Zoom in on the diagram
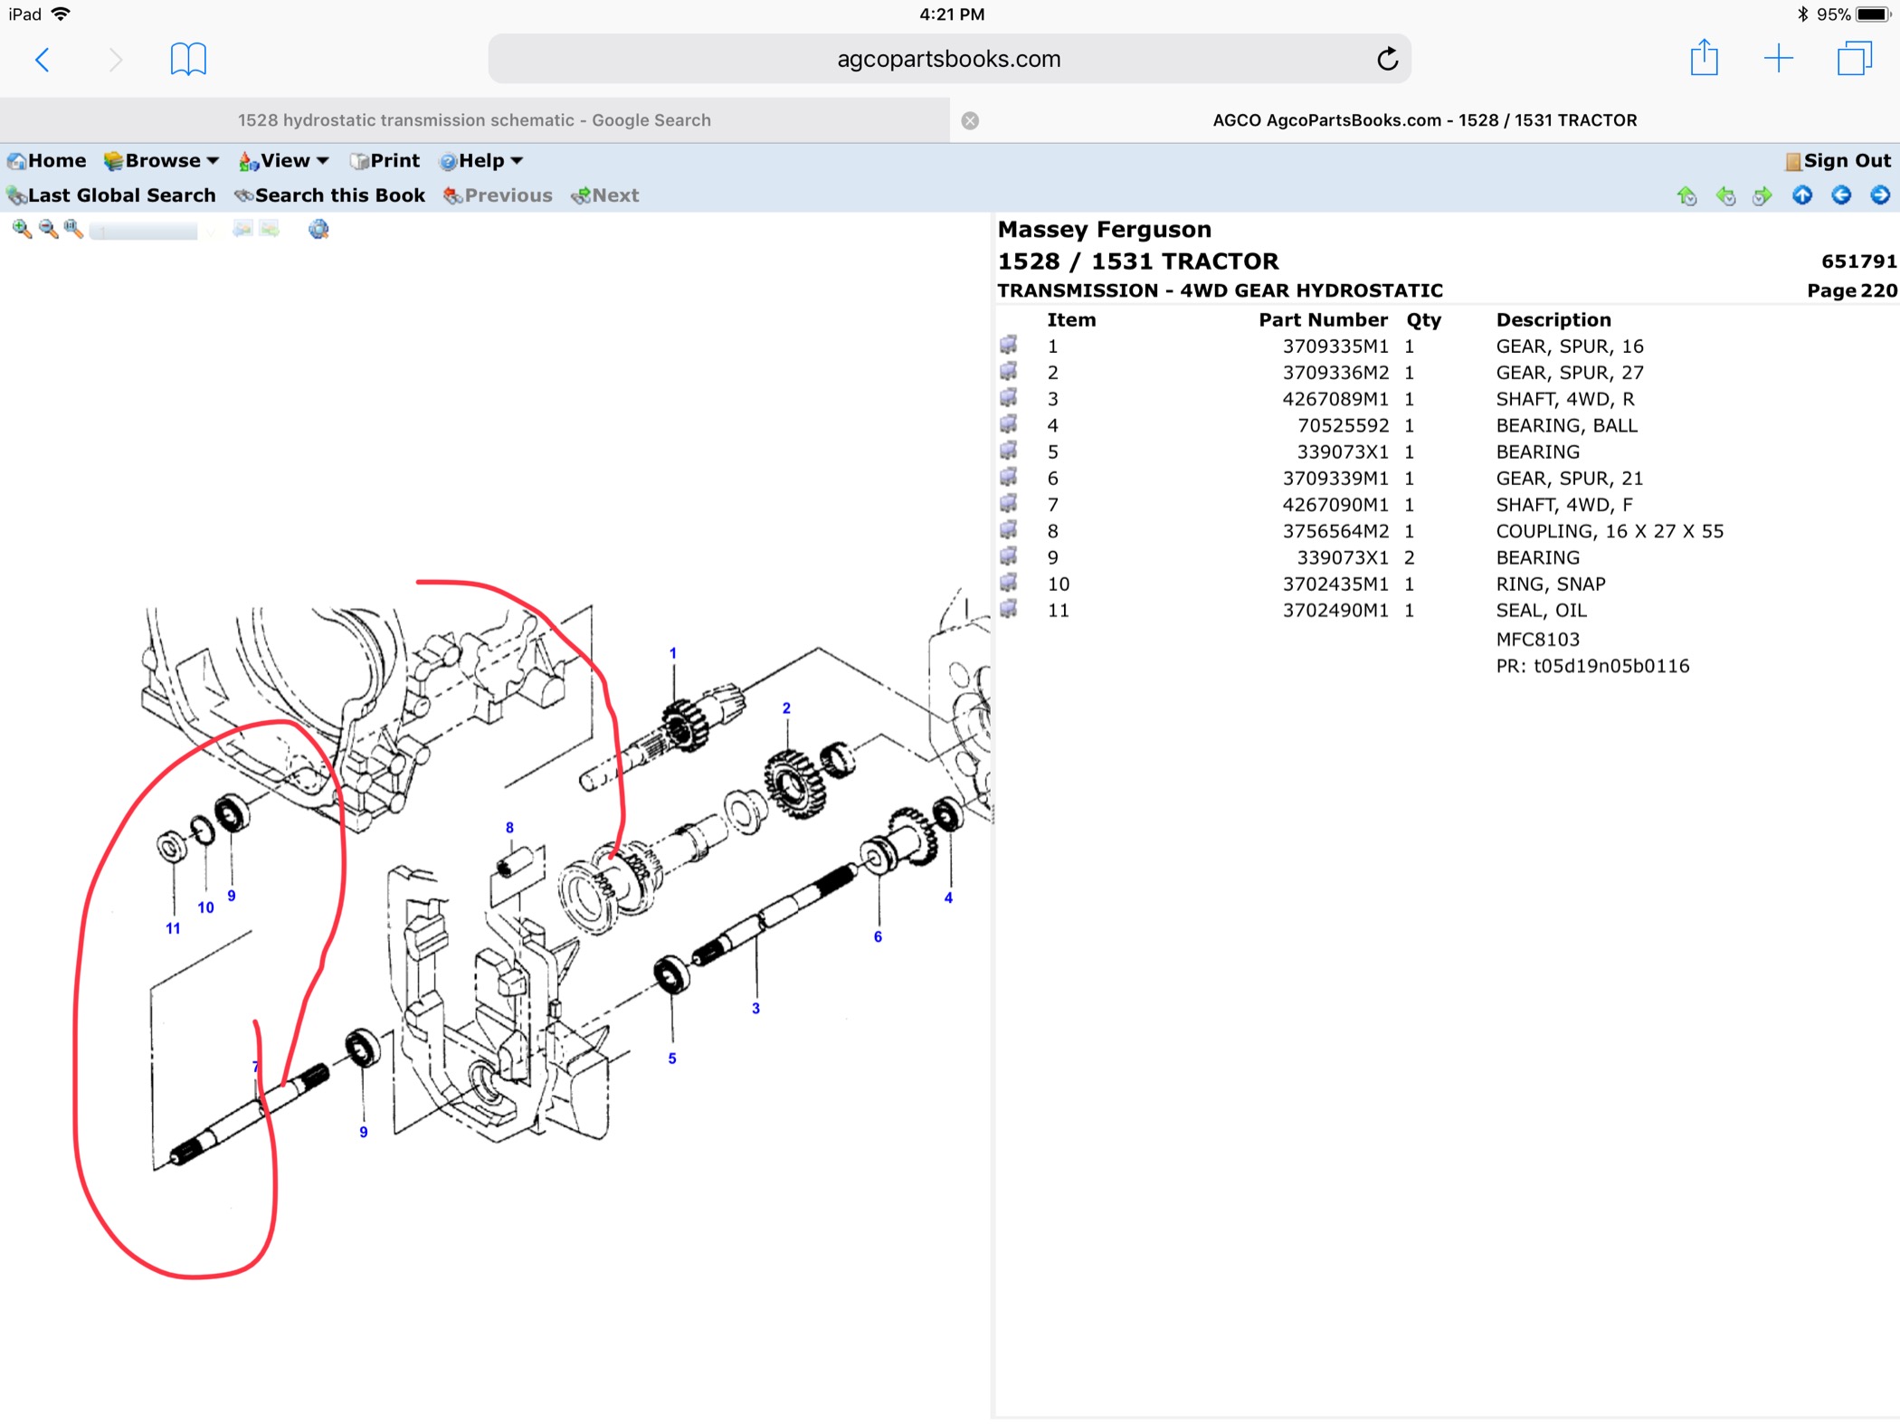The image size is (1900, 1424). (x=22, y=229)
